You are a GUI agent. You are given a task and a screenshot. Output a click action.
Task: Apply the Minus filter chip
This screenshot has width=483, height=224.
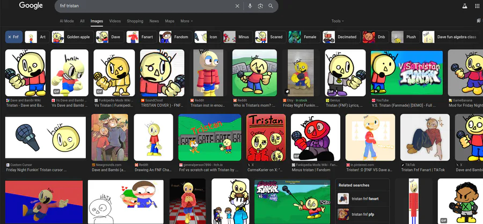pyautogui.click(x=238, y=37)
